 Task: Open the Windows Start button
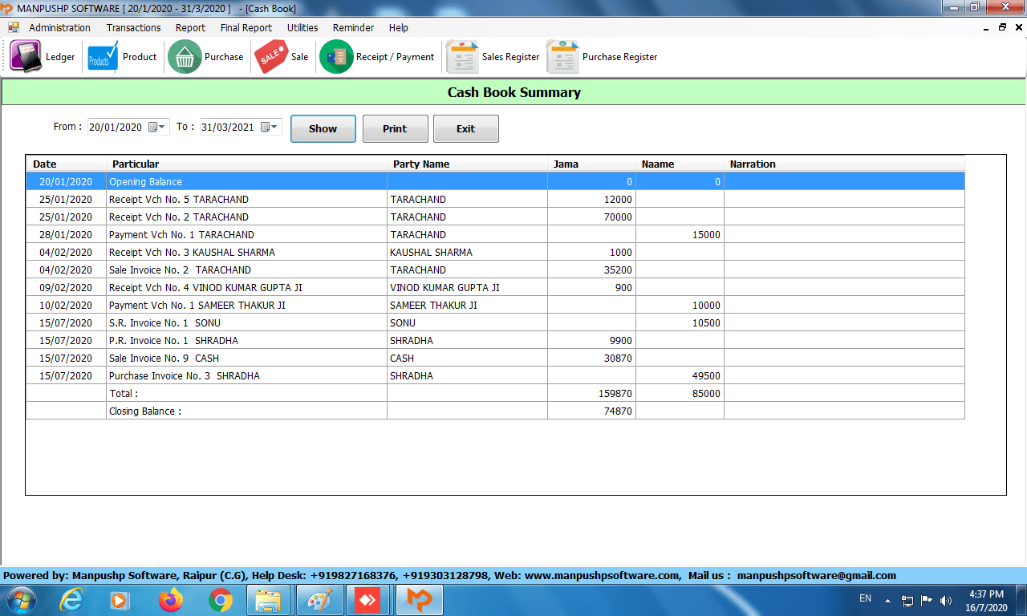(x=22, y=599)
